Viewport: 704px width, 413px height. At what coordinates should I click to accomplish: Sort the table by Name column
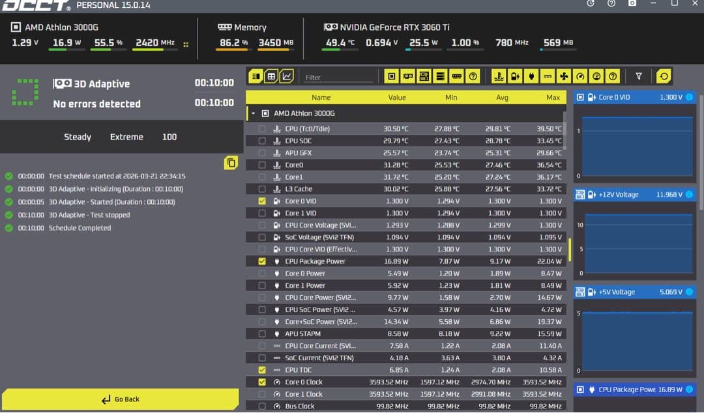[x=321, y=98]
